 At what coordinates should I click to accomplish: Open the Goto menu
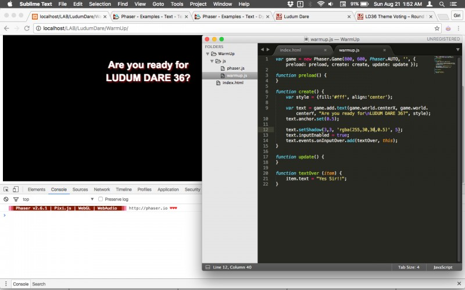[158, 4]
